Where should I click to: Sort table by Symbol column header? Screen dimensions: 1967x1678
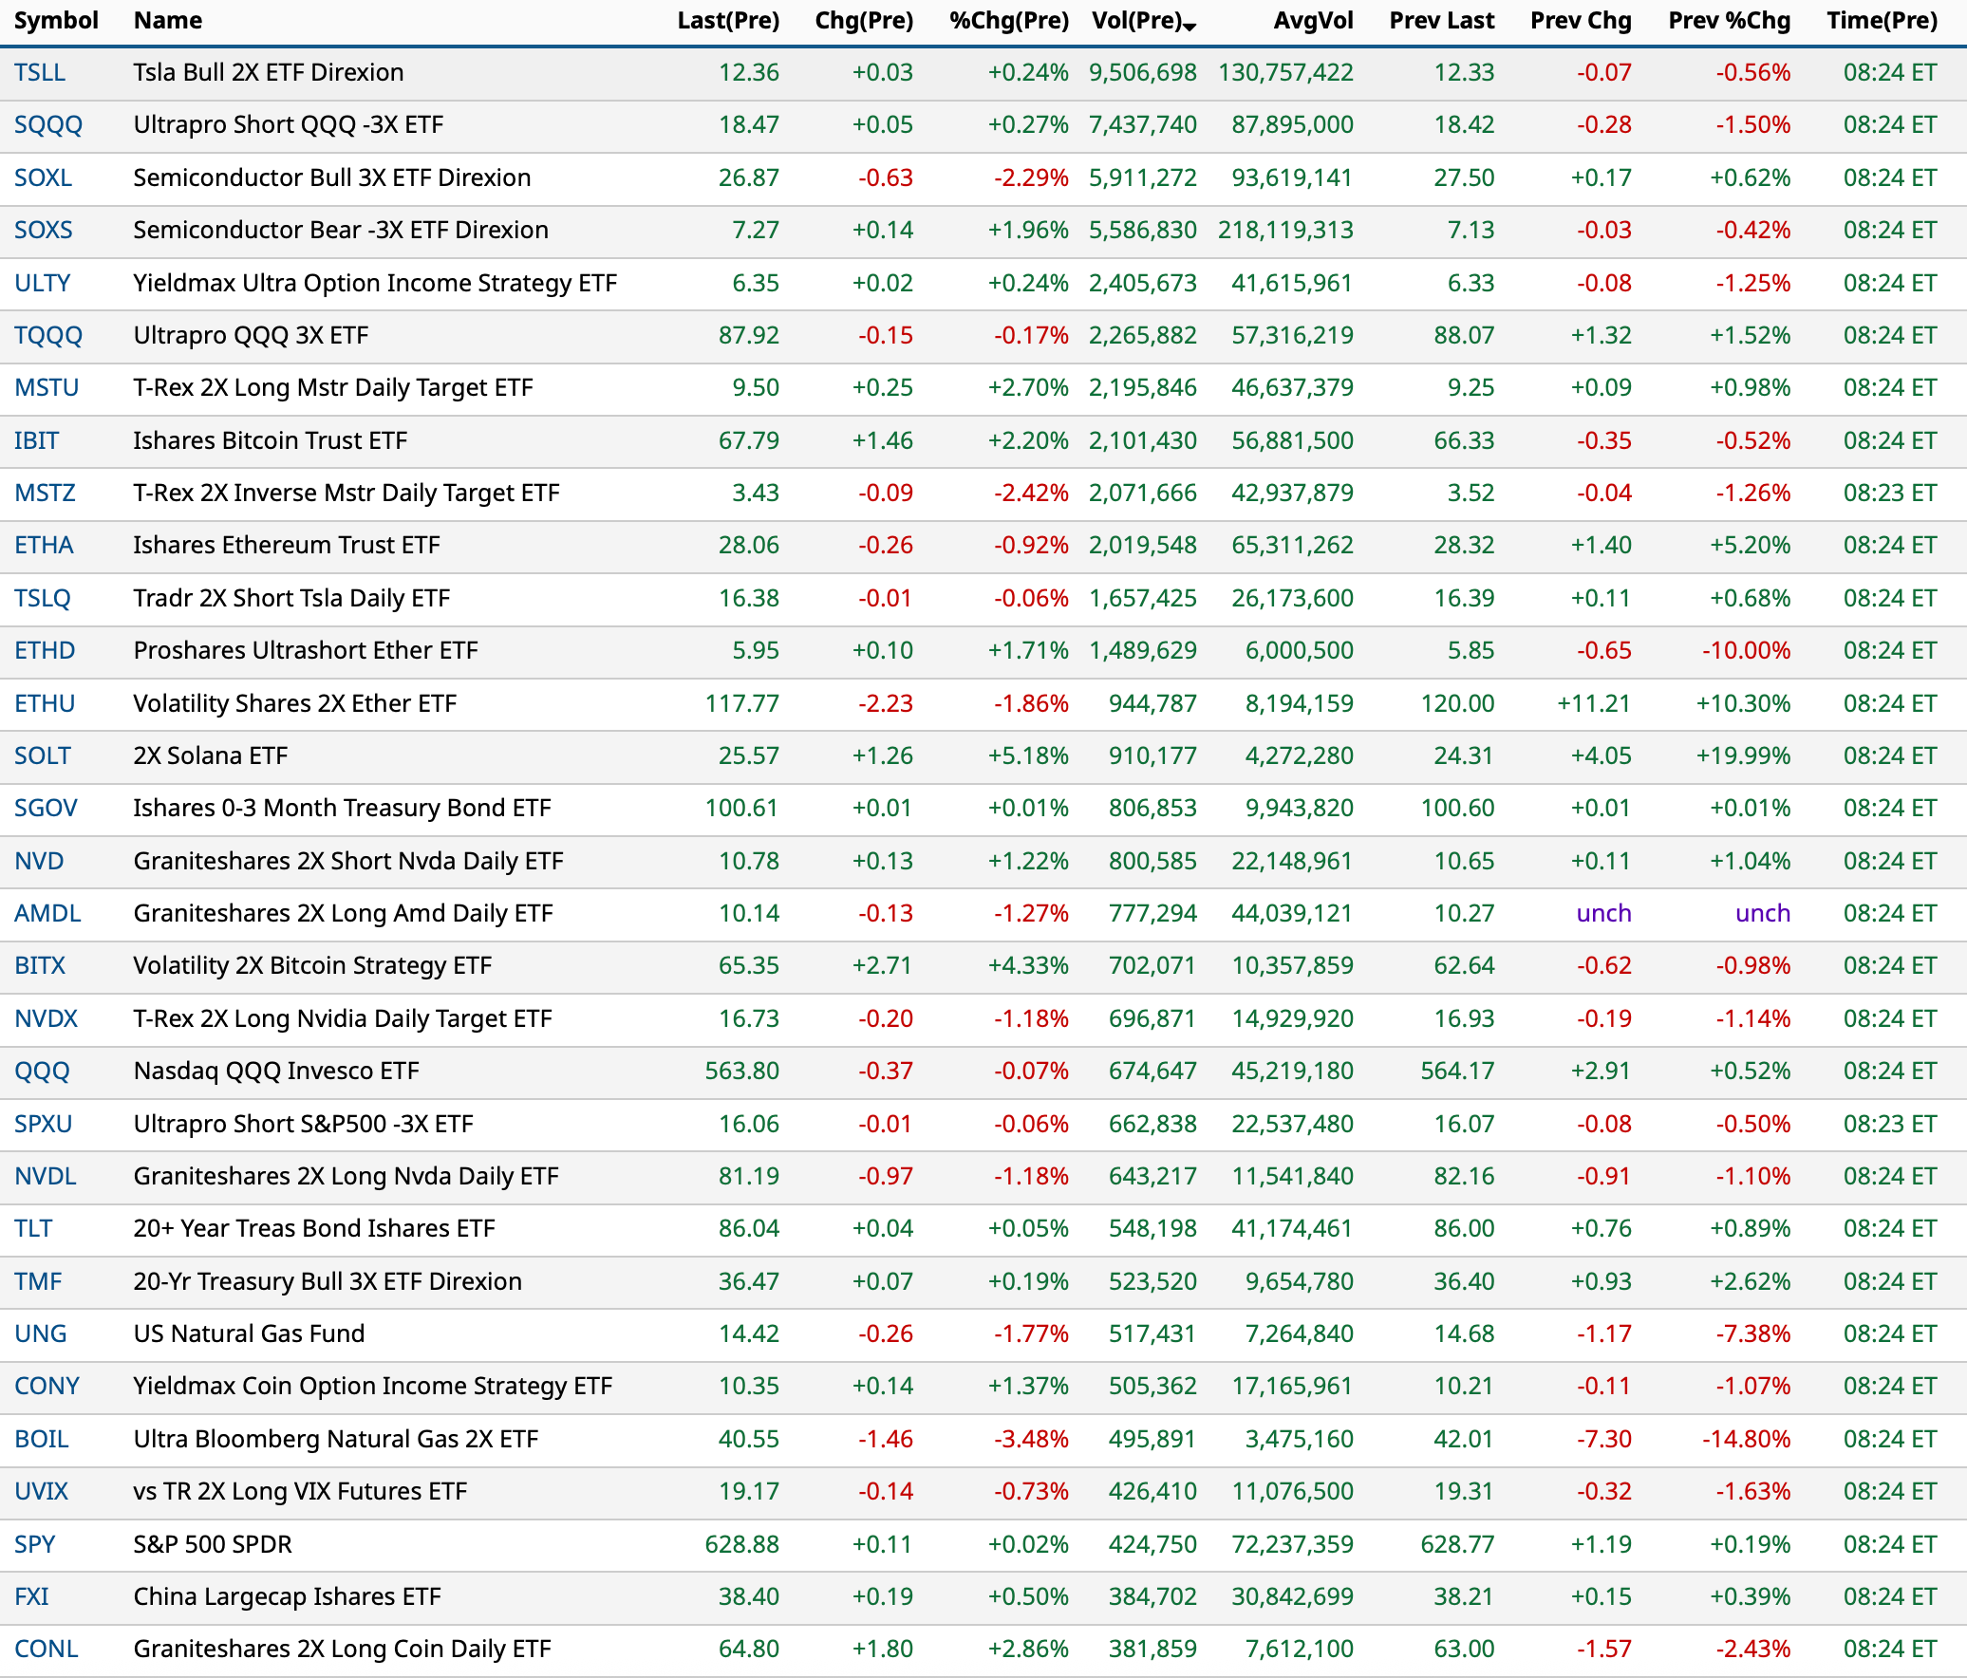click(56, 21)
